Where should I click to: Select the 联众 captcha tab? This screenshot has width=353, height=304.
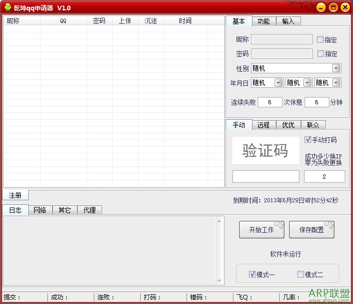(x=313, y=125)
